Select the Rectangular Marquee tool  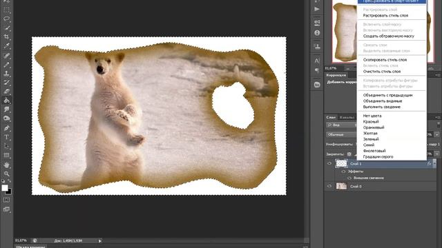(6, 10)
